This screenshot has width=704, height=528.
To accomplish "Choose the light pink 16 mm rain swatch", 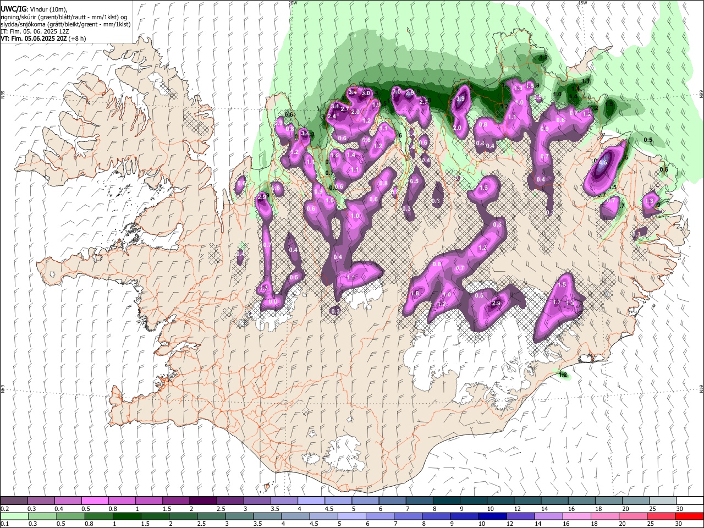I will tap(576, 516).
